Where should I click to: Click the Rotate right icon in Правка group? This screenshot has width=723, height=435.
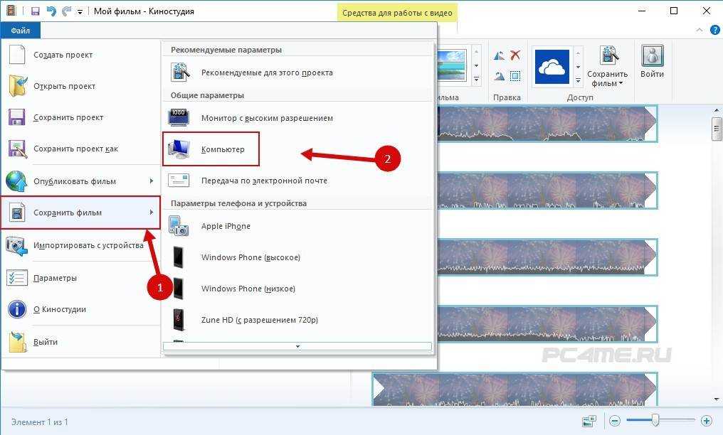click(499, 76)
